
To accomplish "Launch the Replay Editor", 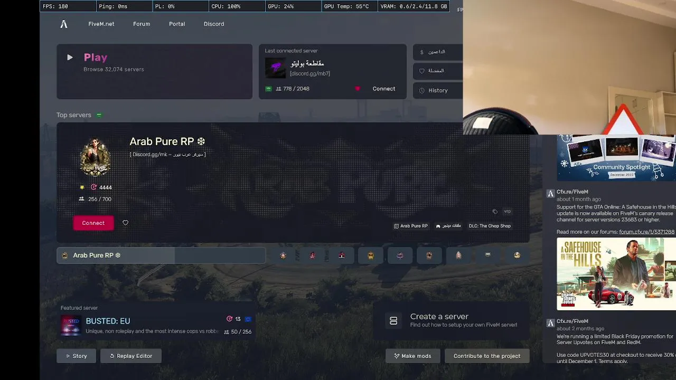I will [x=131, y=356].
